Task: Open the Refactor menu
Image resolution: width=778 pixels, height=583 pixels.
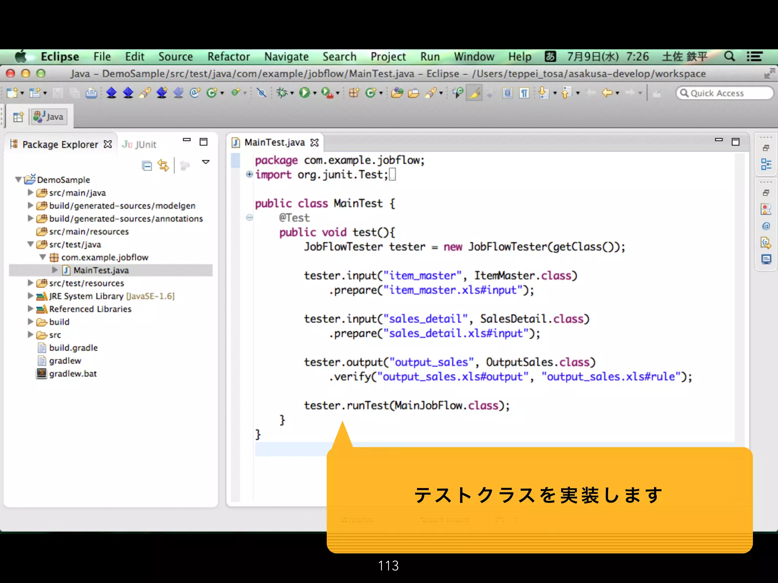Action: 228,57
